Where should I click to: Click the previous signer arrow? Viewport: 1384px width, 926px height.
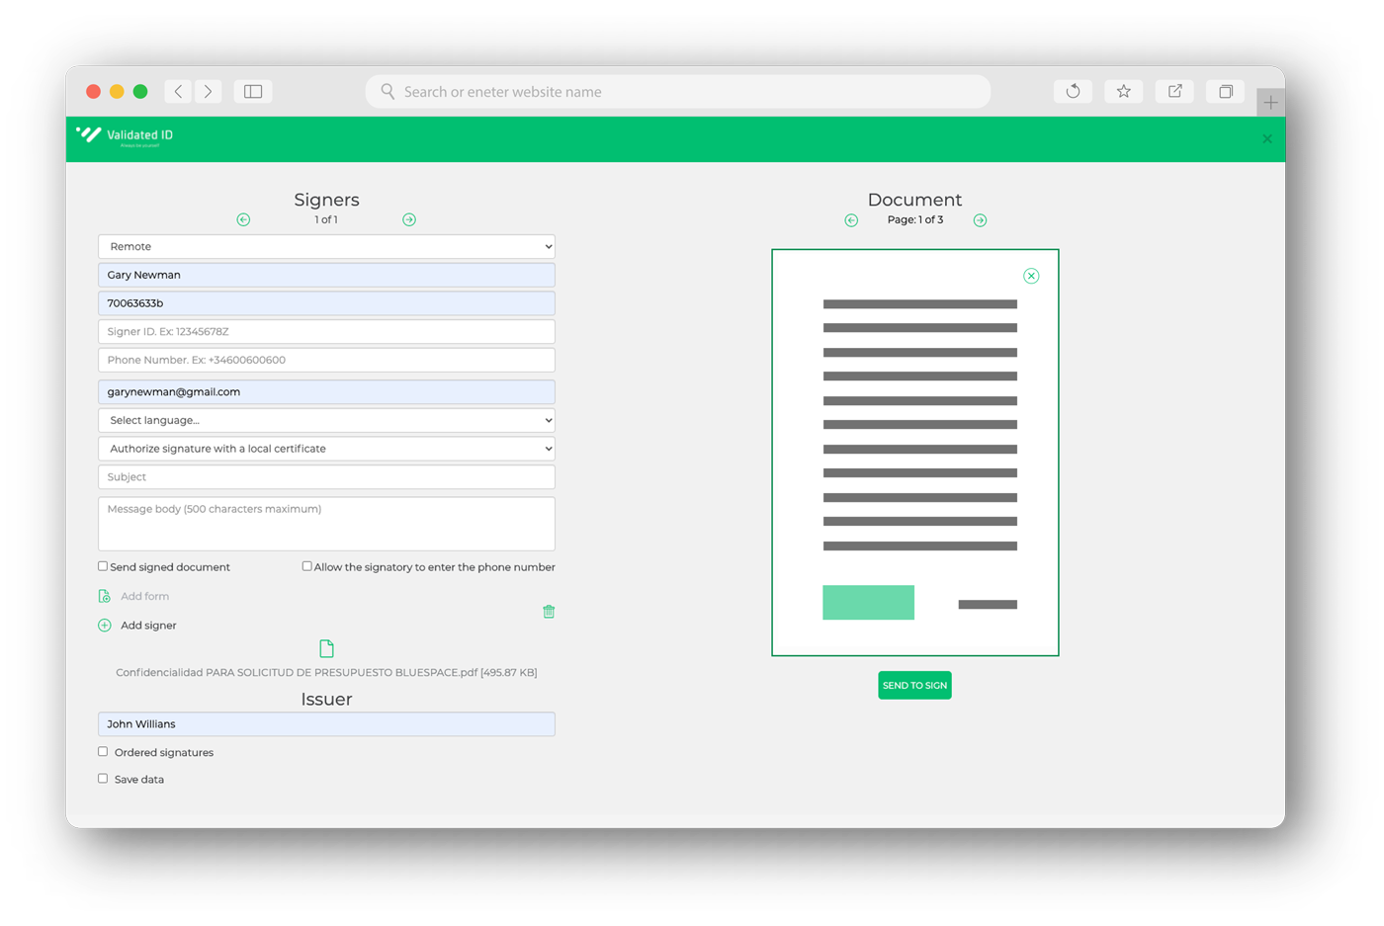243,219
